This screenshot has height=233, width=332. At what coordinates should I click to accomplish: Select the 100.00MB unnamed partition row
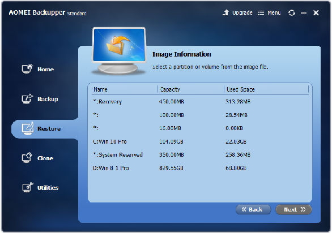click(x=200, y=115)
